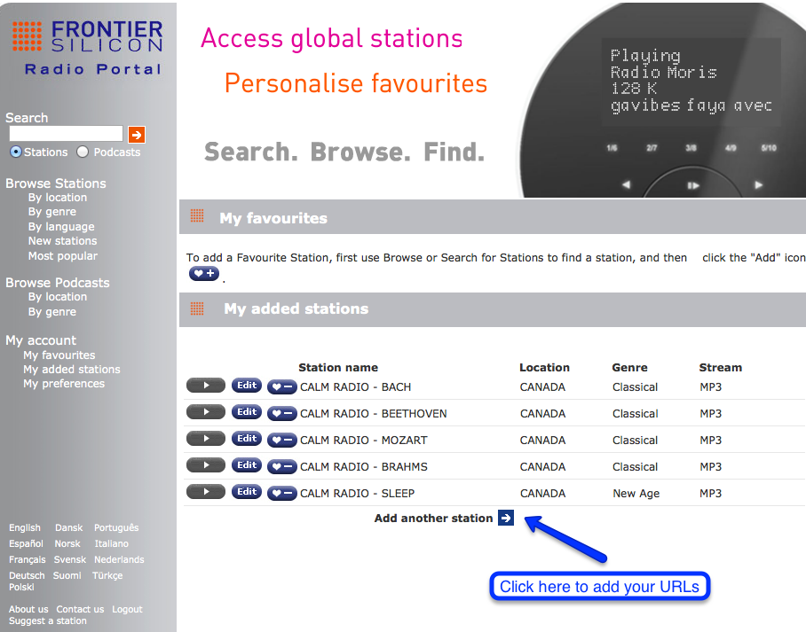This screenshot has width=806, height=632.
Task: Play the CALM RADIO - SLEEP station
Action: pyautogui.click(x=206, y=492)
